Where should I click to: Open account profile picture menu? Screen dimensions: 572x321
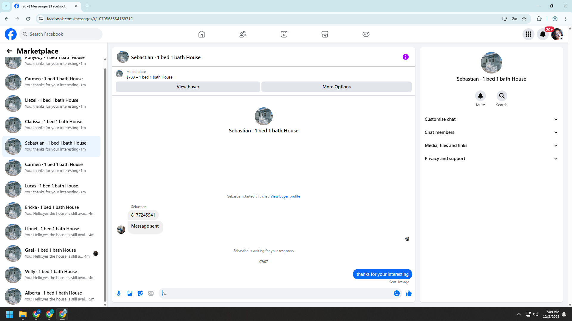pos(557,34)
